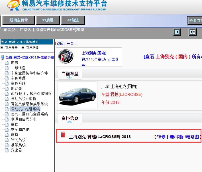Click the page icon beside 转向系统
This screenshot has height=172, width=202.
[7, 140]
